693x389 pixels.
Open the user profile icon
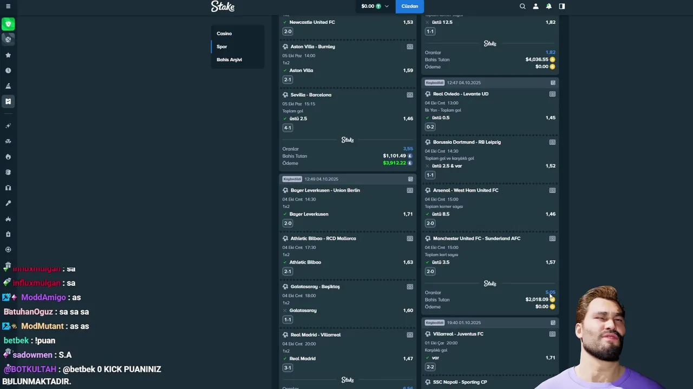click(535, 6)
